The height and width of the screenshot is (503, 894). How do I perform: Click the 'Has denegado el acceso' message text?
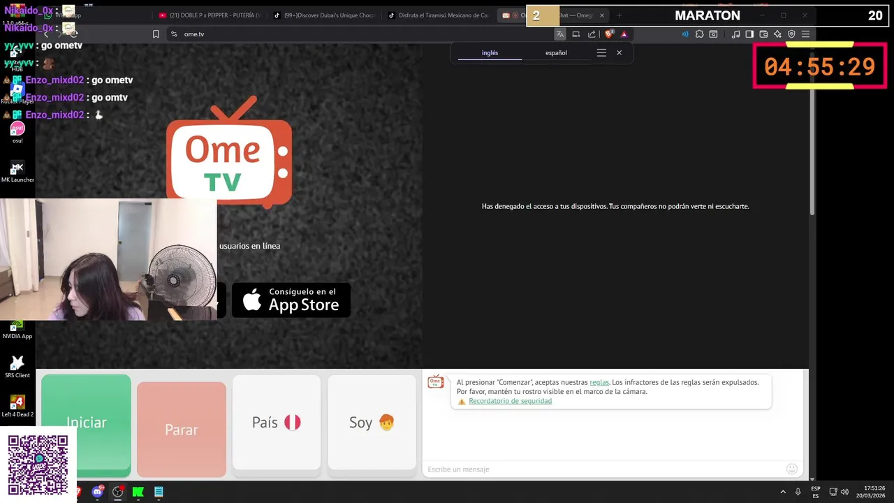(615, 206)
